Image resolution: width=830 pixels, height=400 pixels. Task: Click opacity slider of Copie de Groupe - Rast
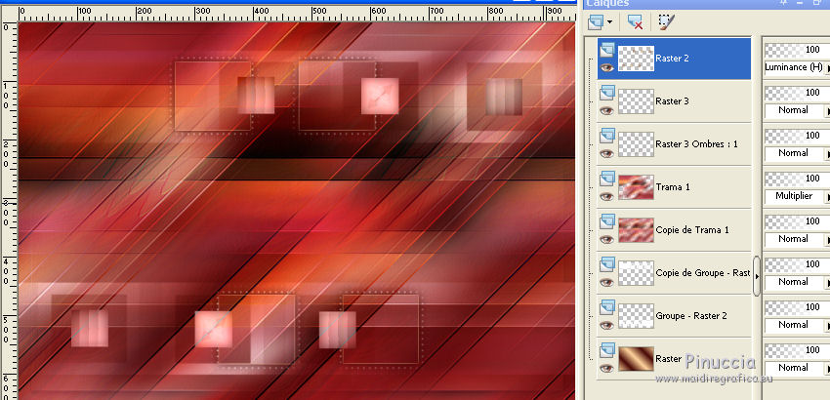tap(797, 264)
